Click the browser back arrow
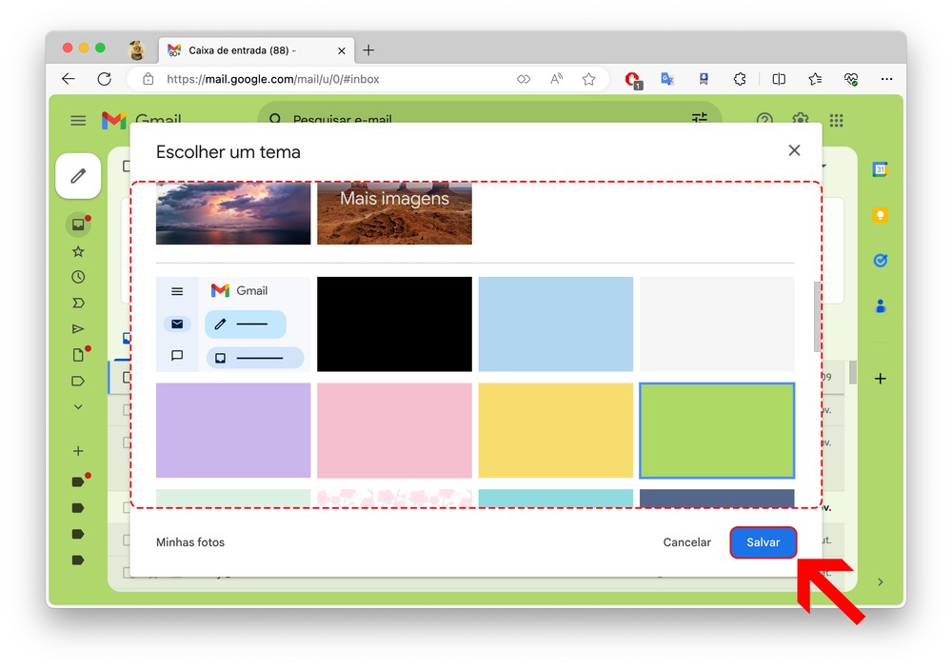Image resolution: width=952 pixels, height=668 pixels. [69, 79]
